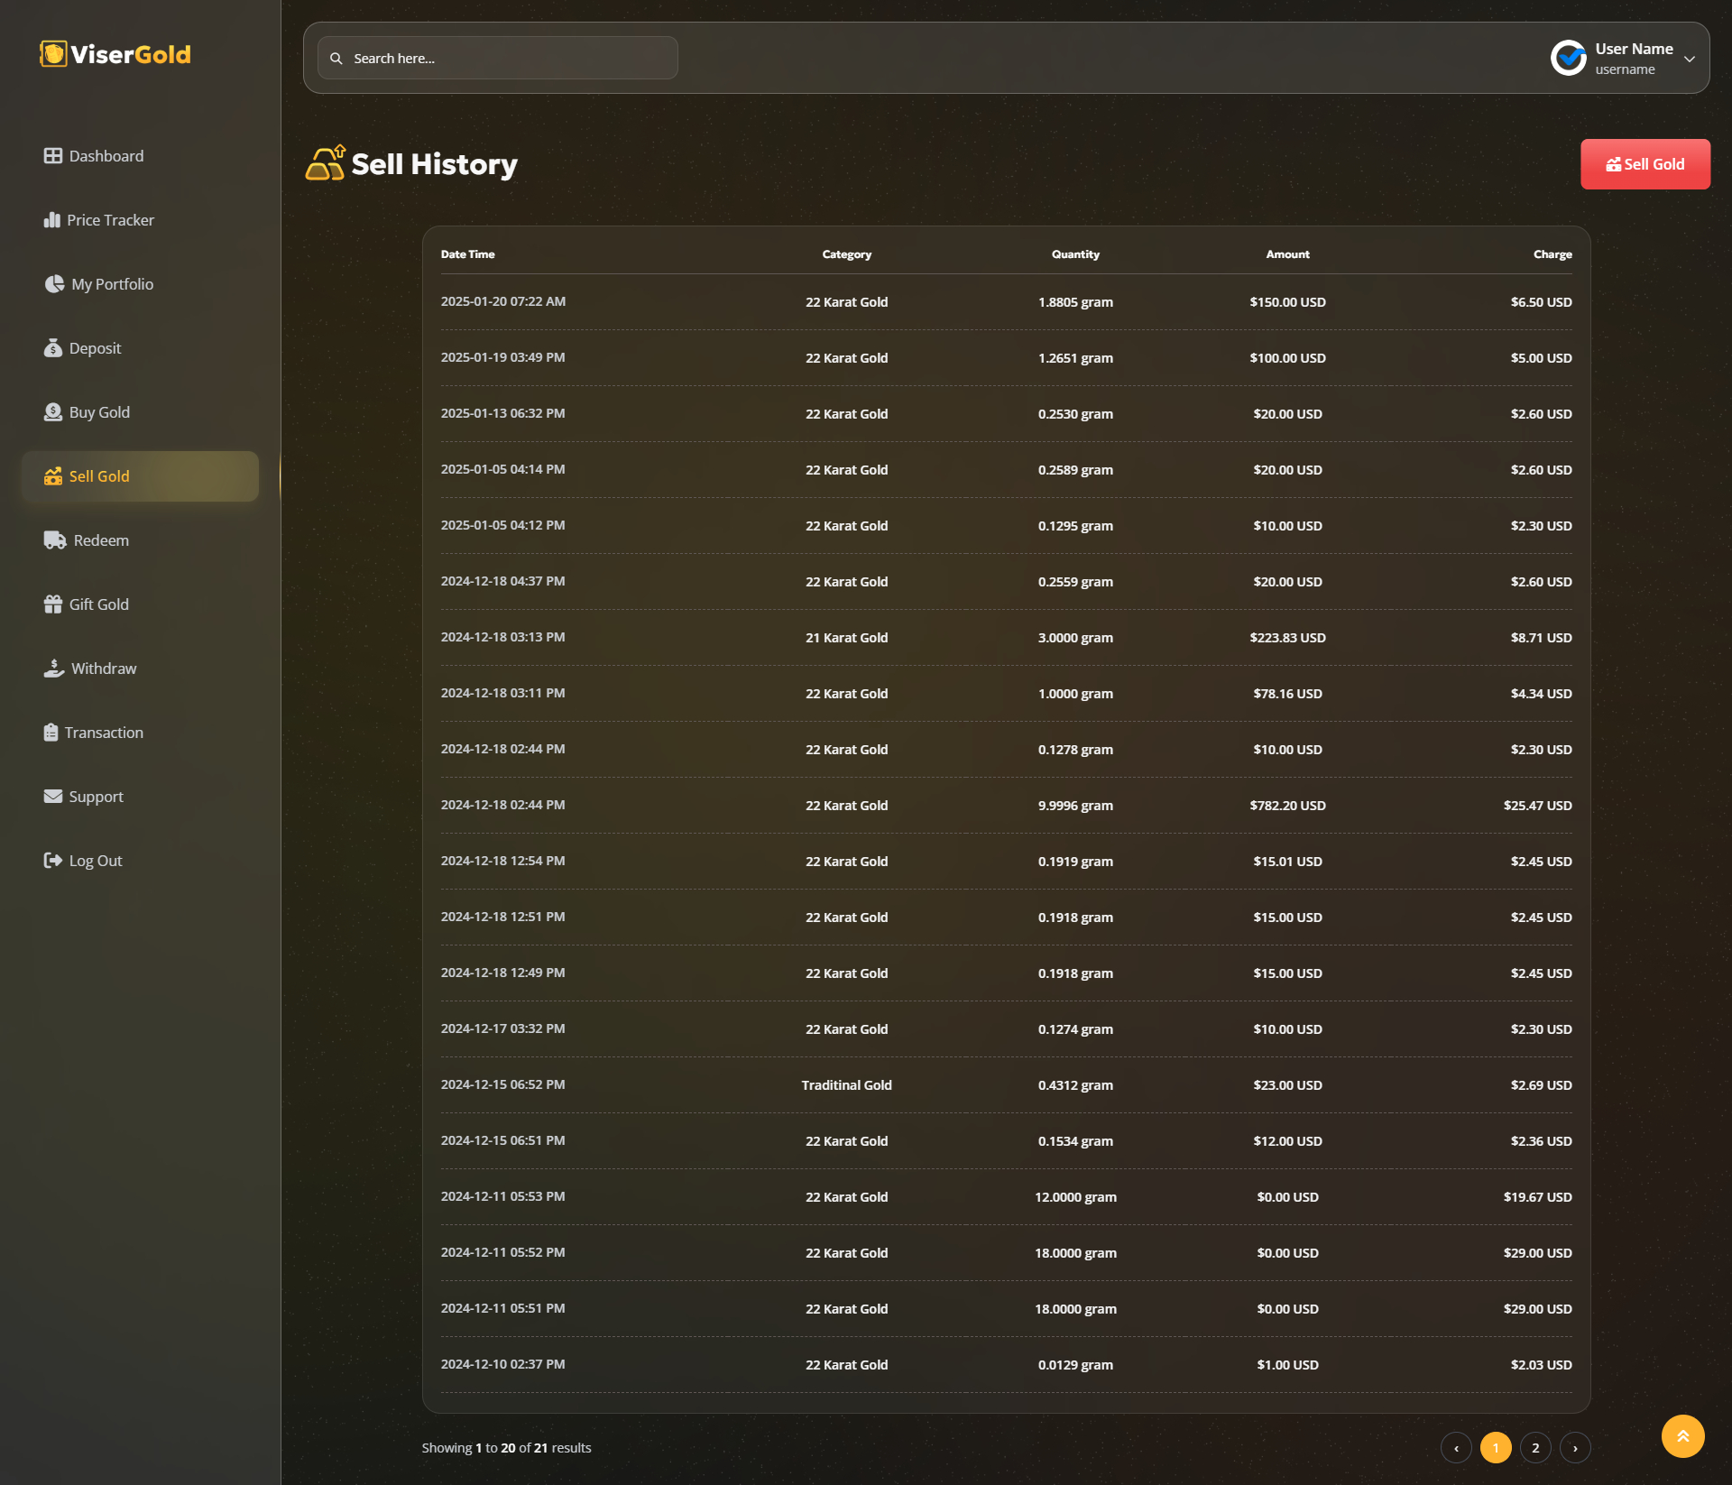Screen dimensions: 1732x1485
Task: Click the search magnifier icon
Action: (x=336, y=58)
